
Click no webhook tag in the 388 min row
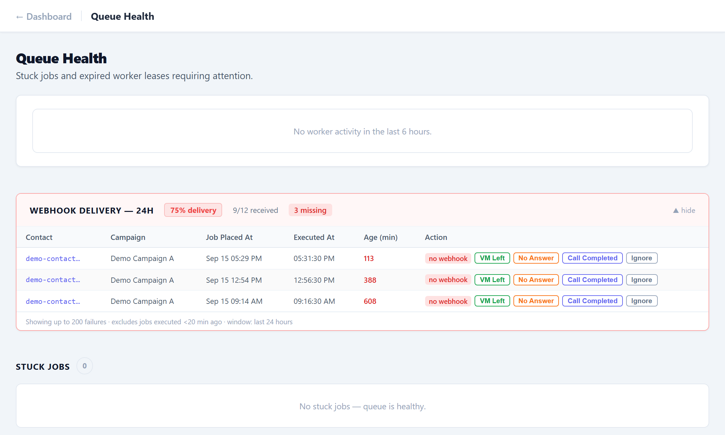click(448, 280)
